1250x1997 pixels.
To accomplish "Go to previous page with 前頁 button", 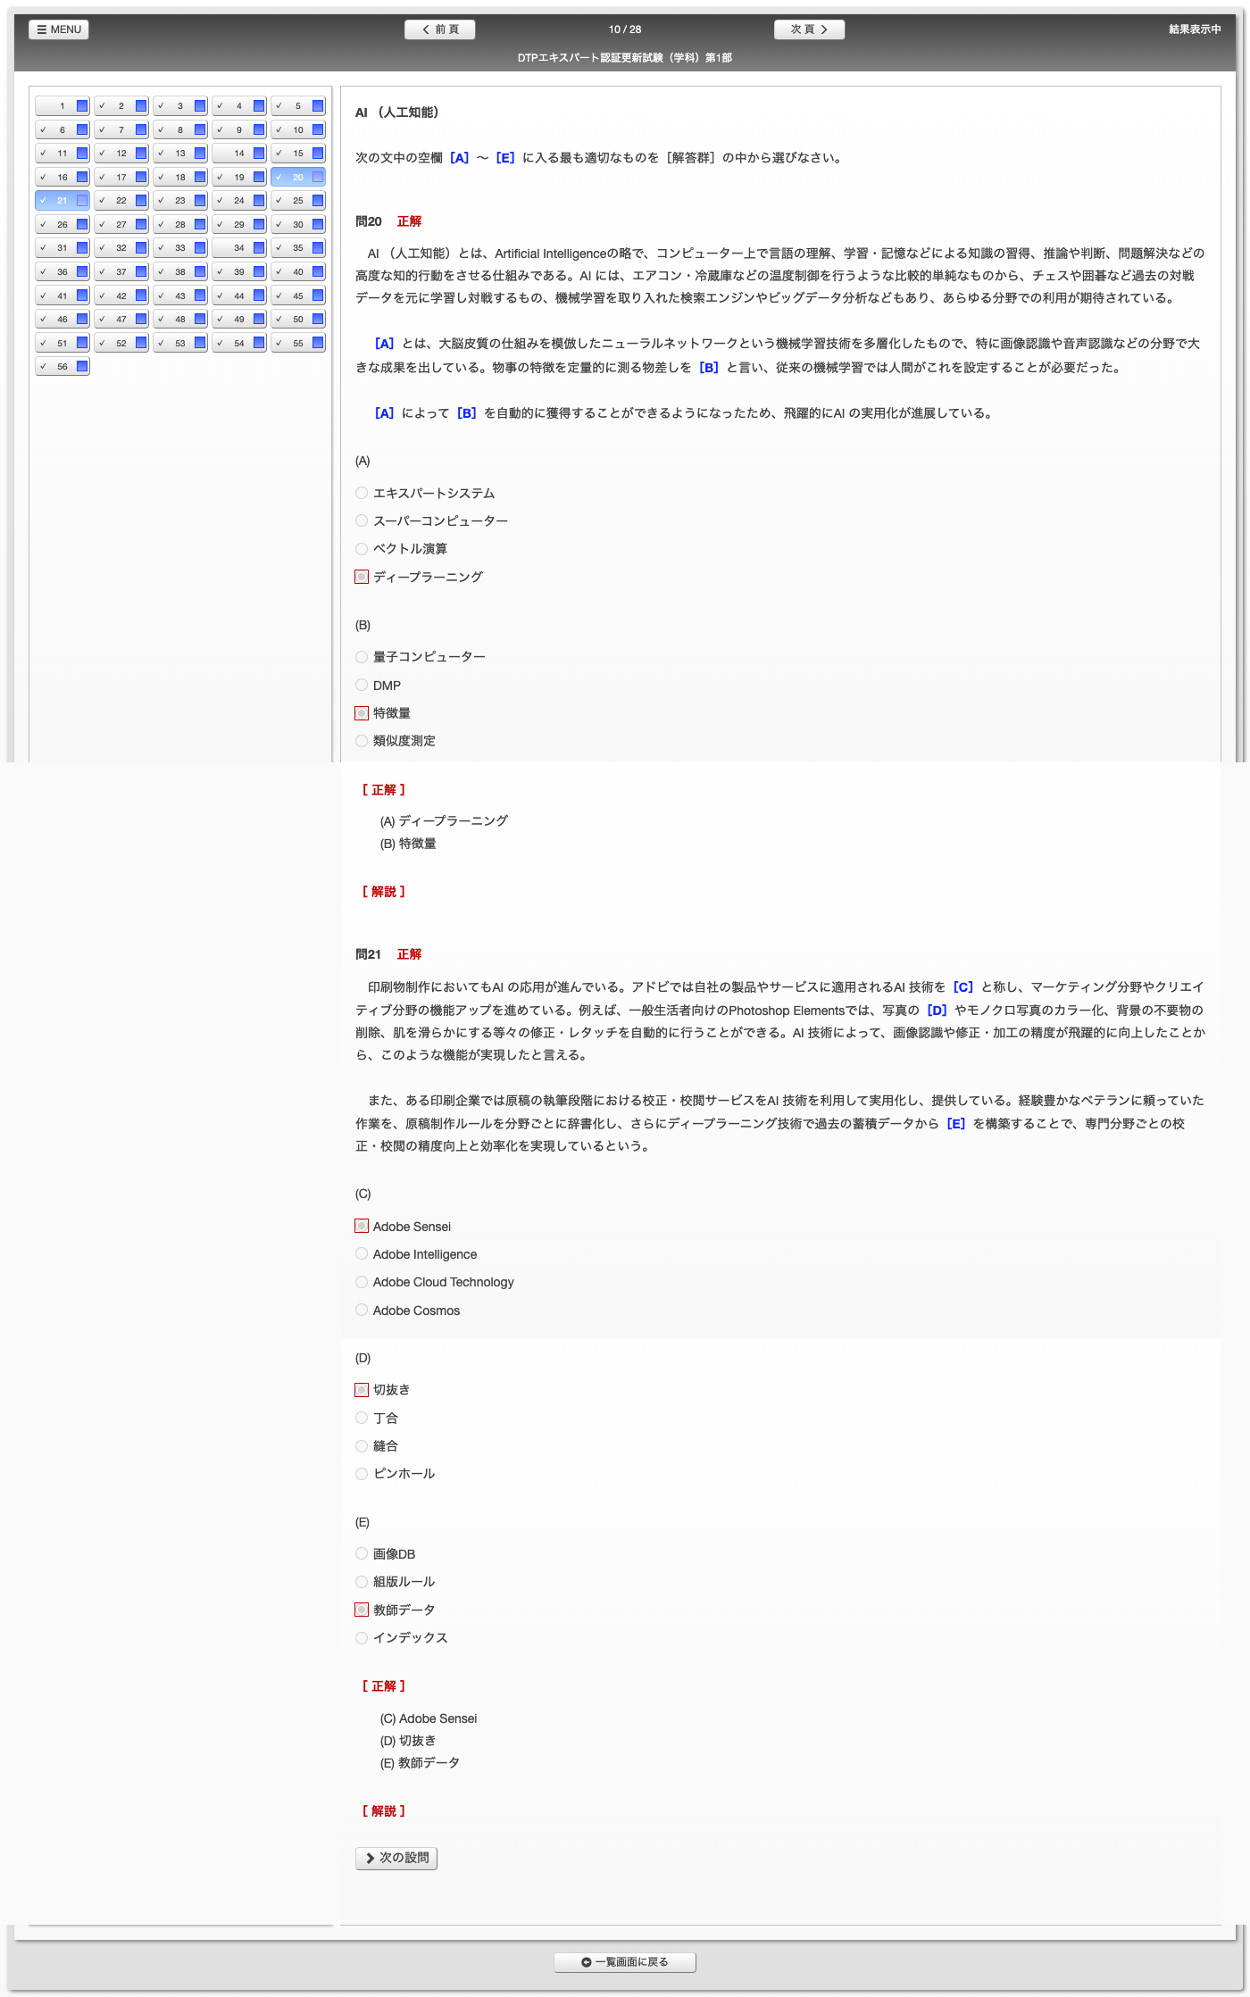I will coord(439,29).
